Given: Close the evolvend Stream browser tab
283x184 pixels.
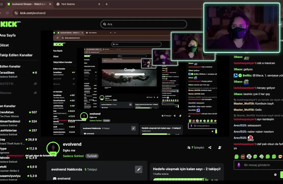Looking at the screenshot, I should (x=50, y=4).
